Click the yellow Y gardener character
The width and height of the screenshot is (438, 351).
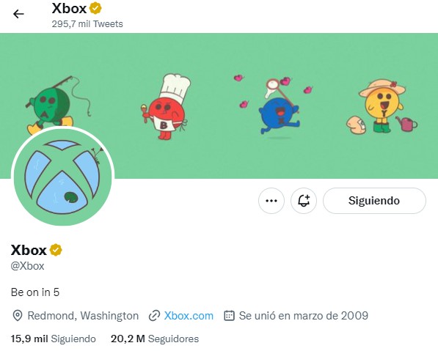pyautogui.click(x=383, y=107)
